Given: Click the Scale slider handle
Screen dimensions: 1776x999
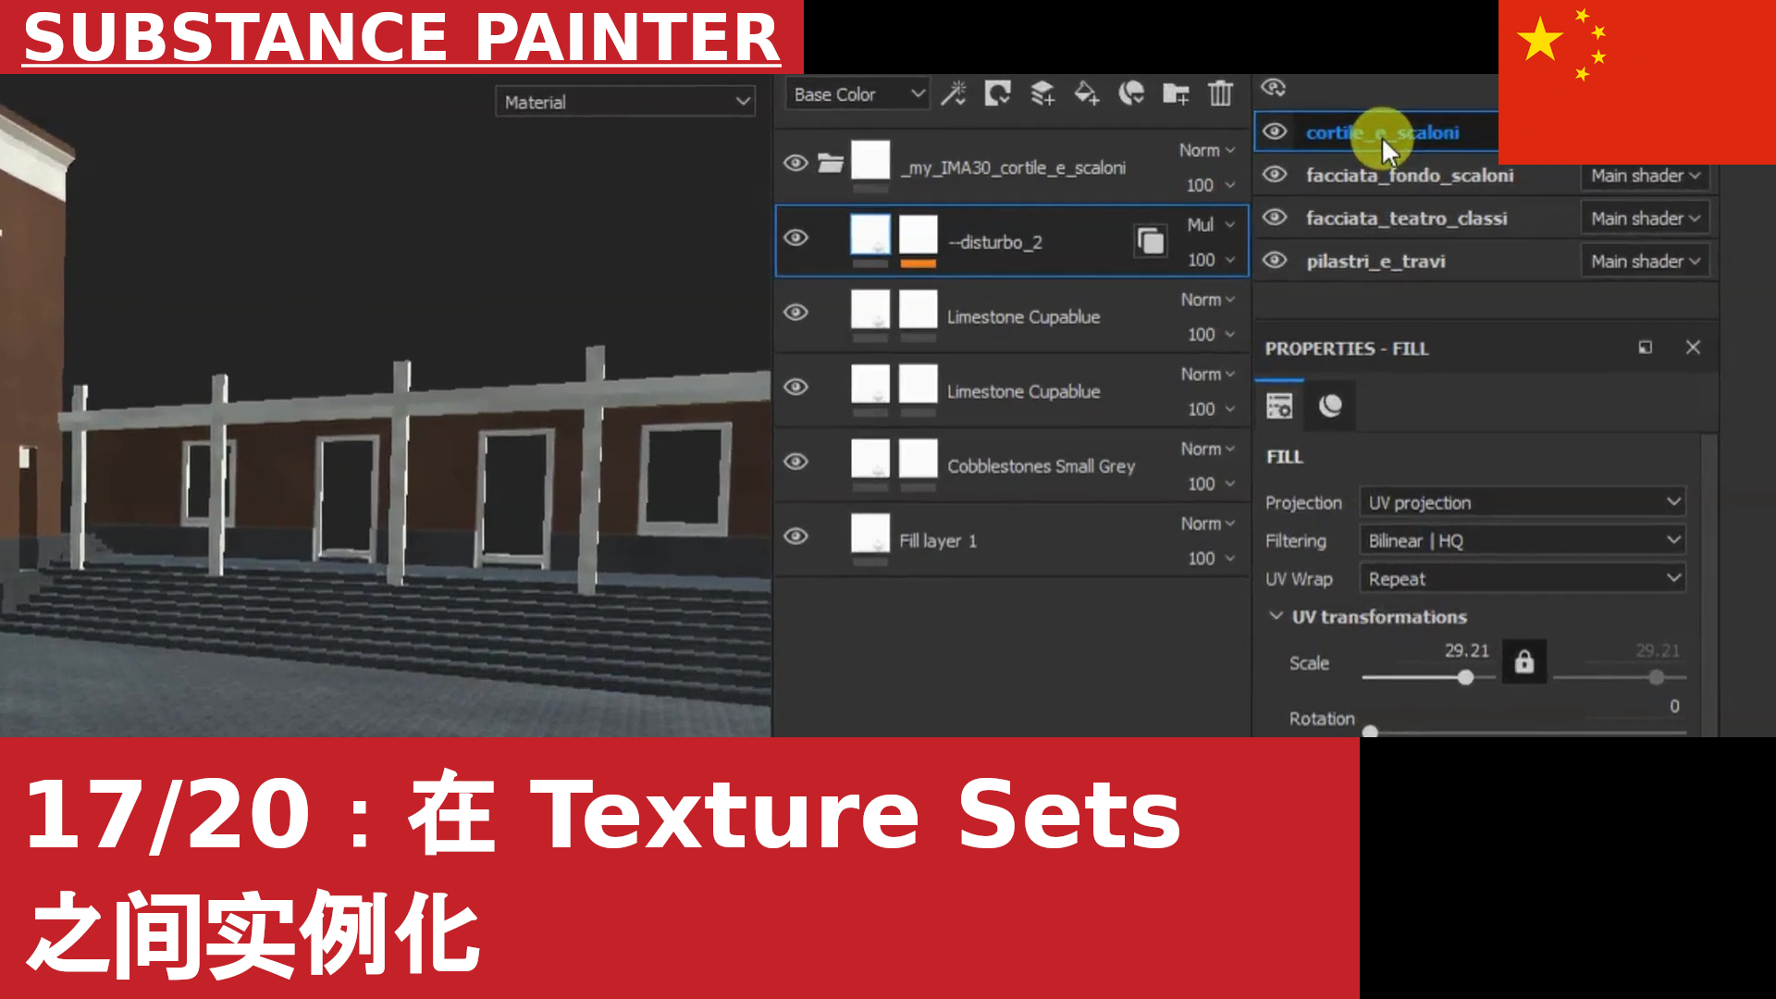Looking at the screenshot, I should [1465, 678].
